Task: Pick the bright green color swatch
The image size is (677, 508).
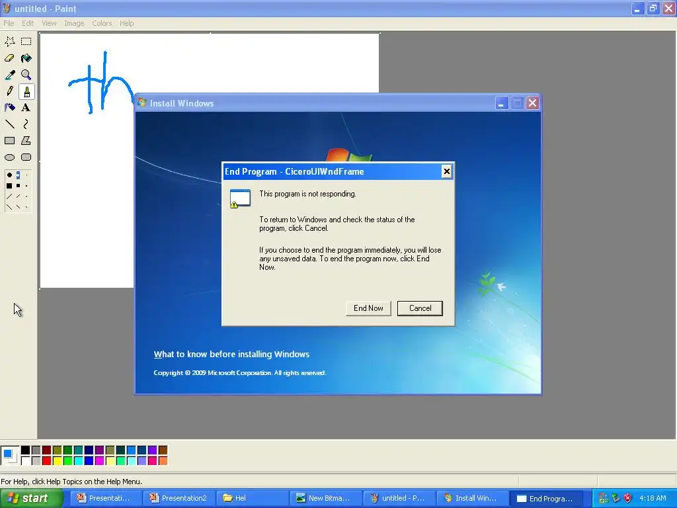Action: coord(68,461)
